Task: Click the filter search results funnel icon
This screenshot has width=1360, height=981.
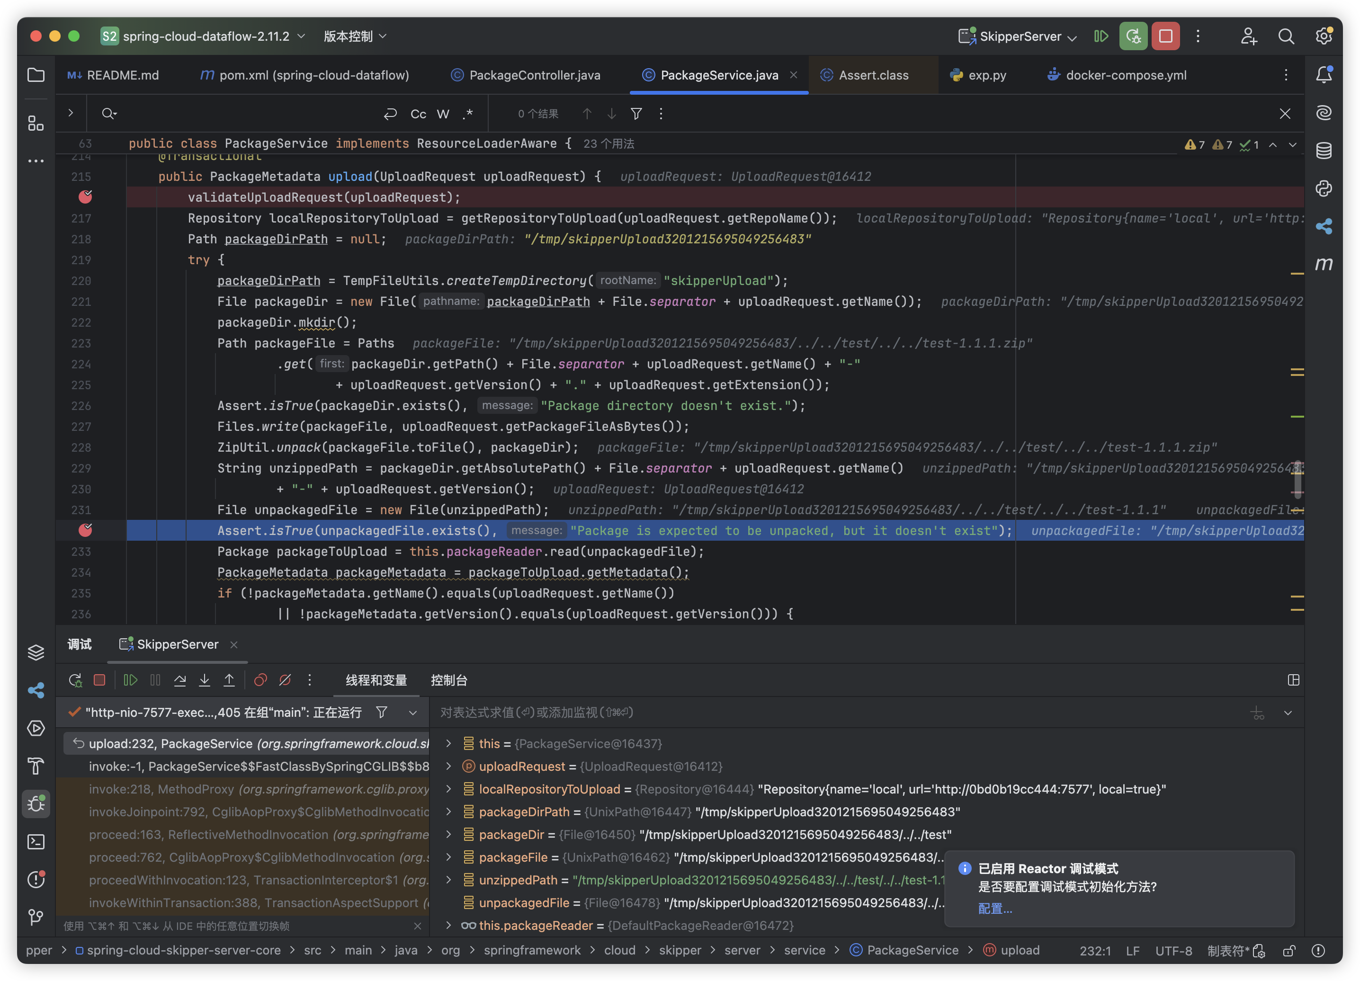Action: pyautogui.click(x=636, y=113)
